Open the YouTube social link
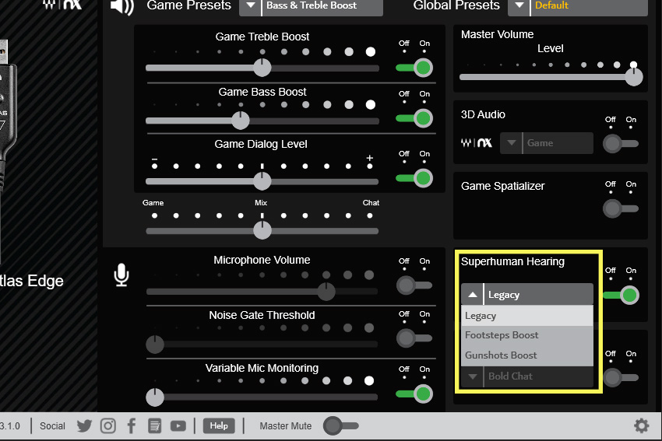 (178, 425)
